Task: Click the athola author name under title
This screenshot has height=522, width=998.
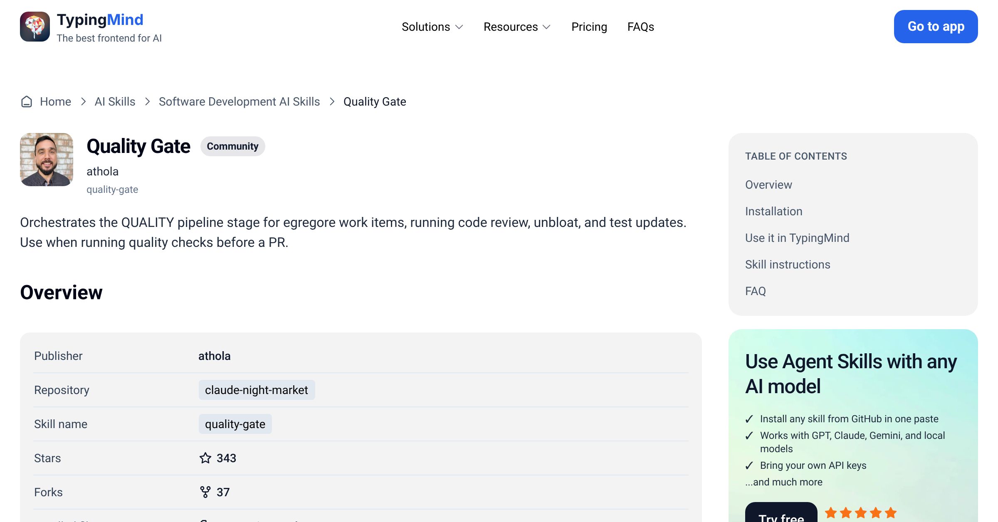Action: pyautogui.click(x=102, y=171)
